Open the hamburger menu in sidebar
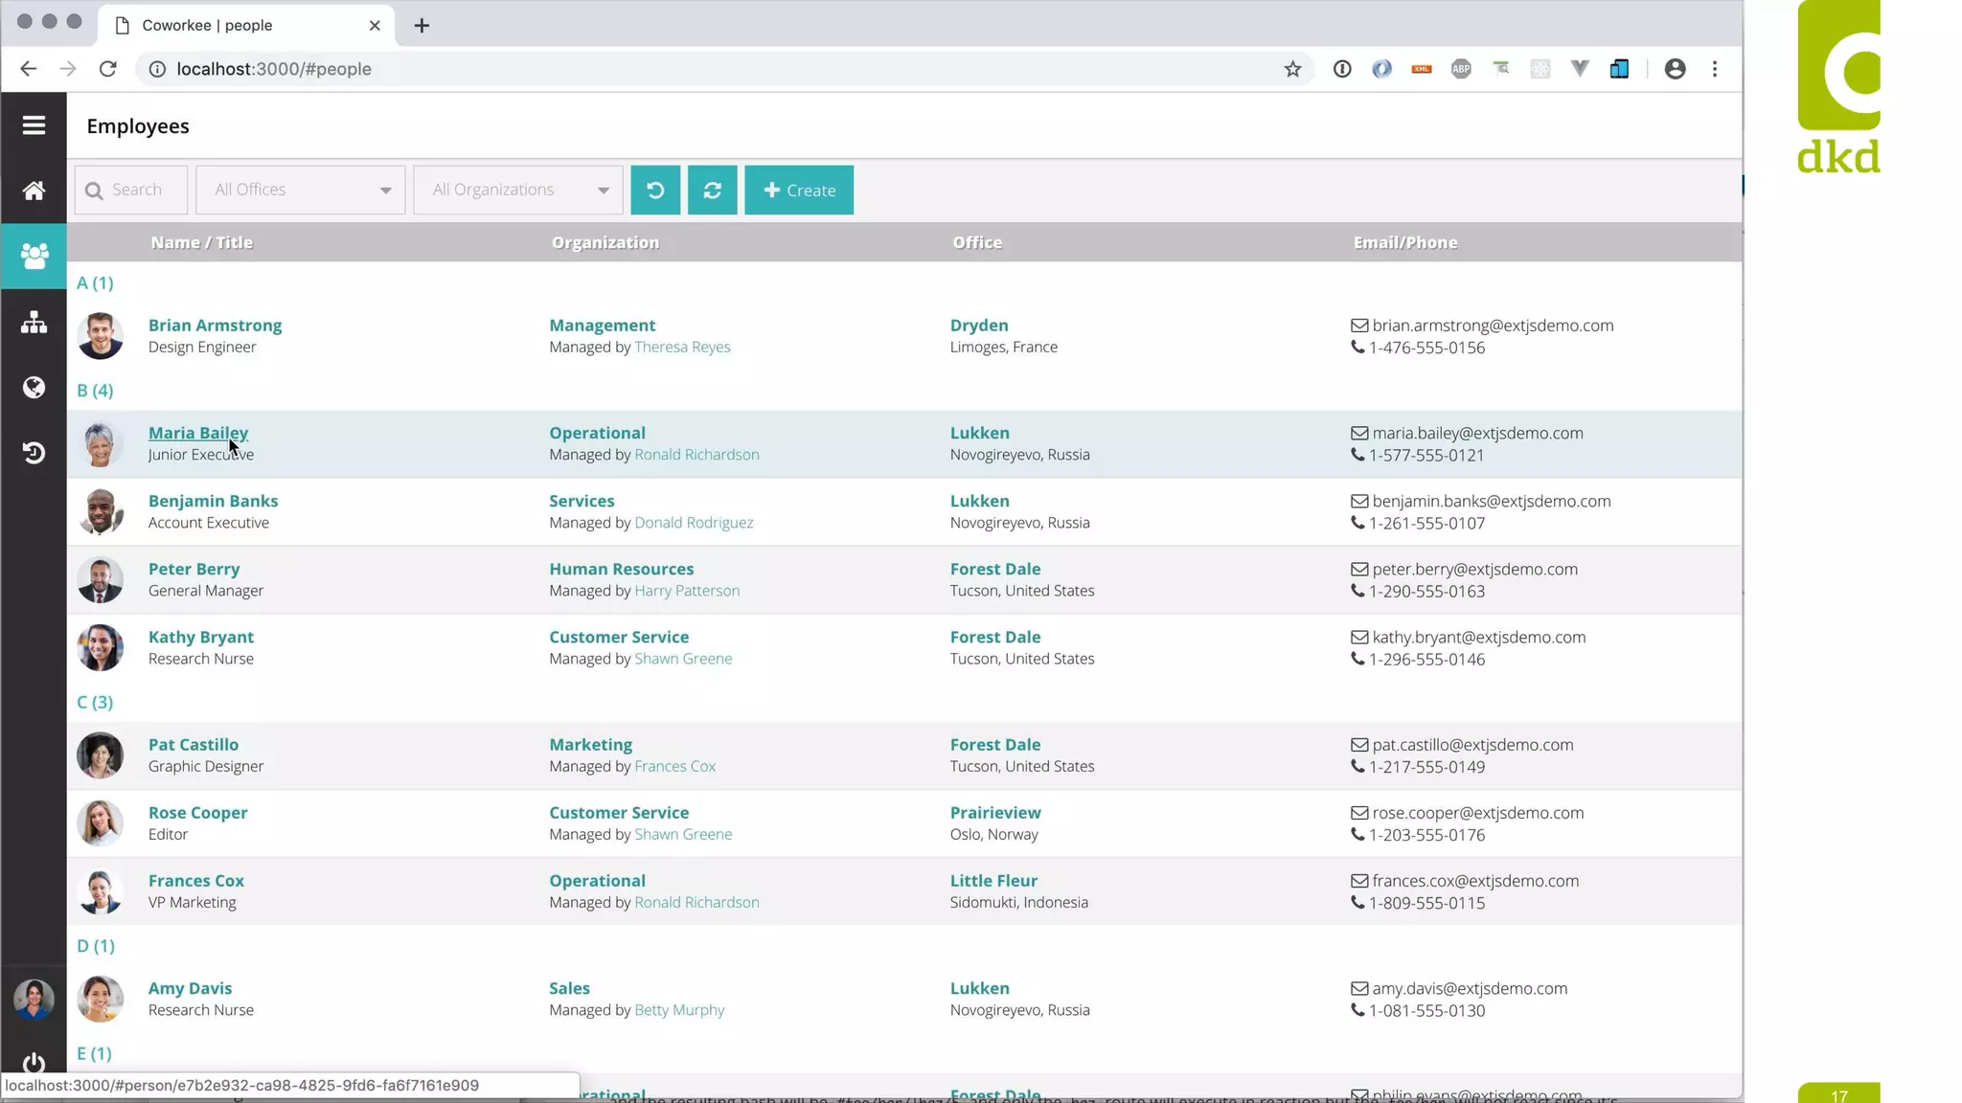Screen dimensions: 1962x1103 point(34,125)
